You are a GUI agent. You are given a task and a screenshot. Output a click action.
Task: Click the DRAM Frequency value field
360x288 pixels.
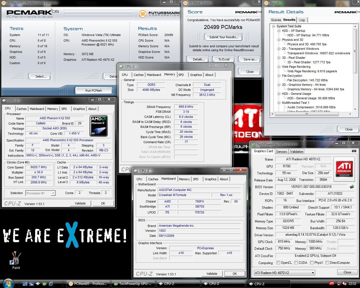tap(186, 107)
